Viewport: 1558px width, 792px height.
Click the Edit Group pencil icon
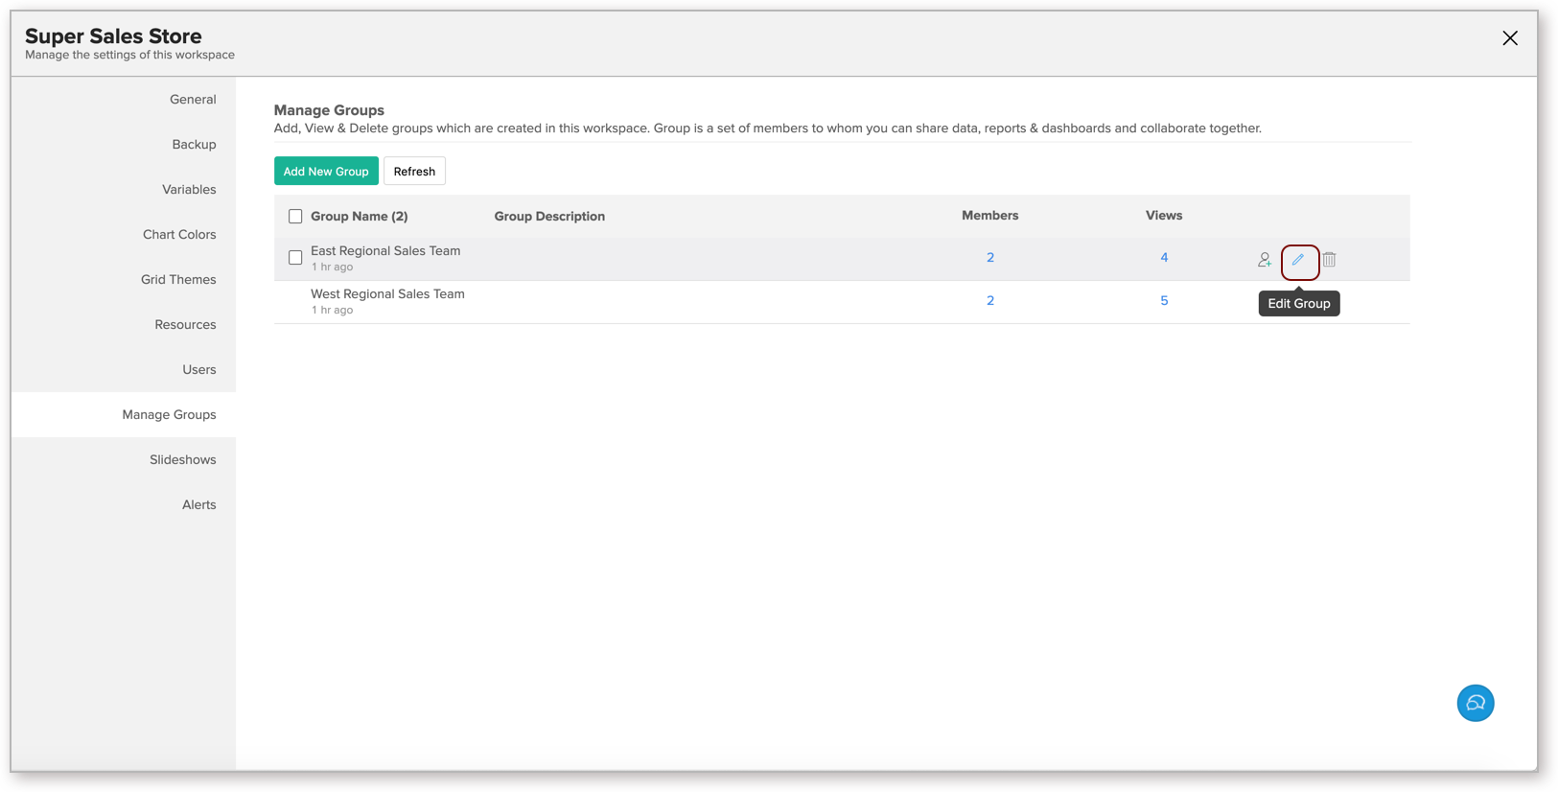(x=1298, y=260)
